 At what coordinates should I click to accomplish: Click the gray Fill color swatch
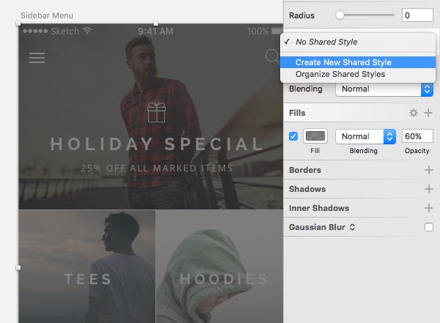tap(315, 136)
